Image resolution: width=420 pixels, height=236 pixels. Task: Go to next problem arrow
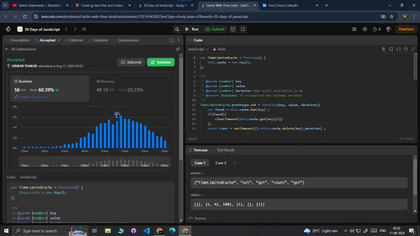(75, 29)
